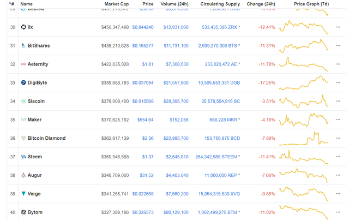This screenshot has width=349, height=220.
Task: Open the Bytom coin page link
Action: 35,212
